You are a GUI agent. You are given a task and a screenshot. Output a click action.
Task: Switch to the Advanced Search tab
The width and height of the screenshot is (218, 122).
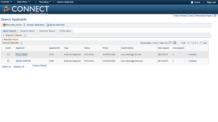point(47,31)
